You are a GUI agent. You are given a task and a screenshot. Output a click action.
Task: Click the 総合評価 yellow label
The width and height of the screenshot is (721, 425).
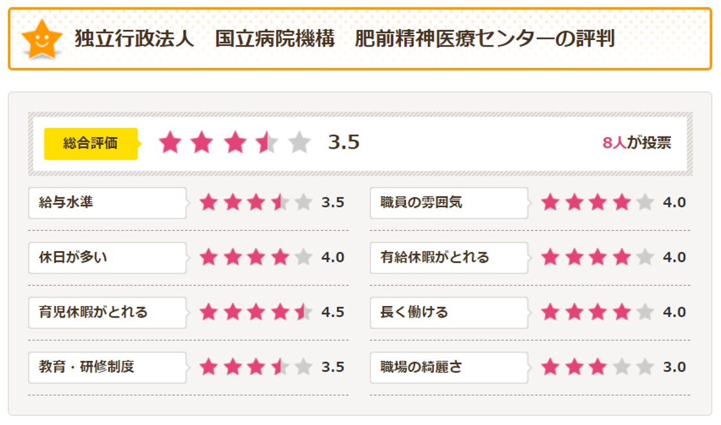tap(91, 144)
